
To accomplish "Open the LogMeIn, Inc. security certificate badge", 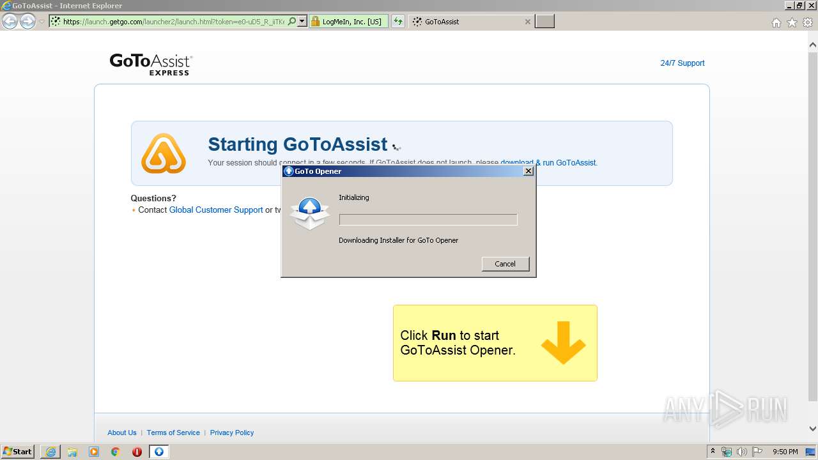I will click(349, 22).
